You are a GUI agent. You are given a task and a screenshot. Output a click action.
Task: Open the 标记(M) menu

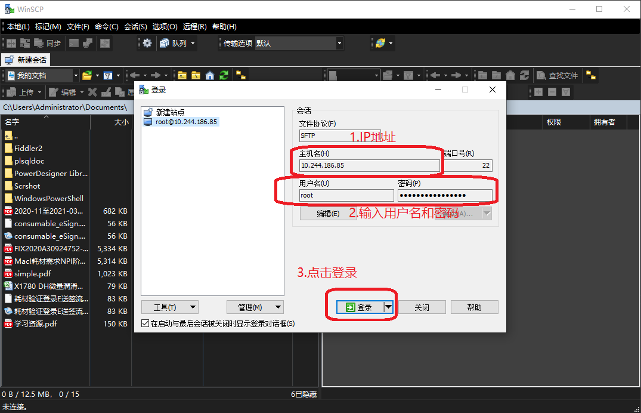(48, 27)
